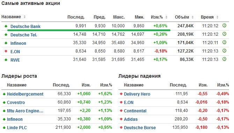Sort active stocks by Изм.% arrows
The image size is (234, 133).
coord(166,17)
